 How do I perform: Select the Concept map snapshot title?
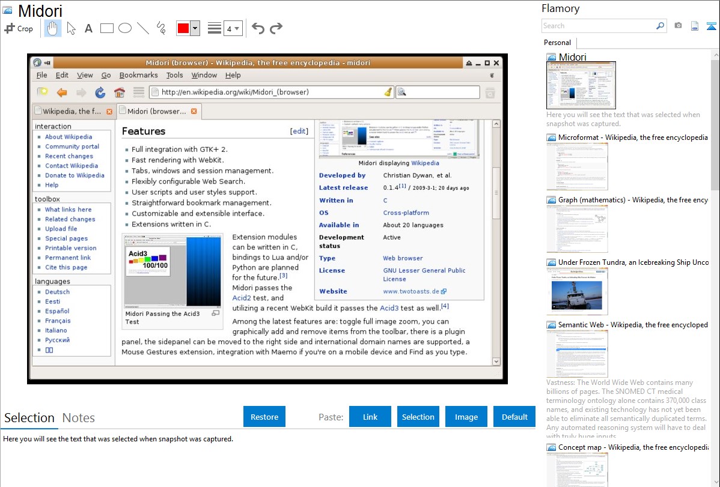[633, 447]
